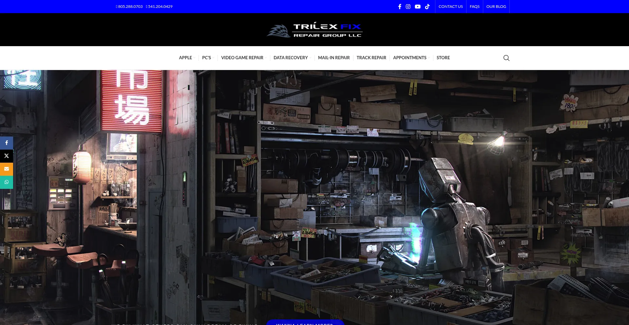Visit the FAQS page
This screenshot has height=325, width=629.
pyautogui.click(x=474, y=6)
